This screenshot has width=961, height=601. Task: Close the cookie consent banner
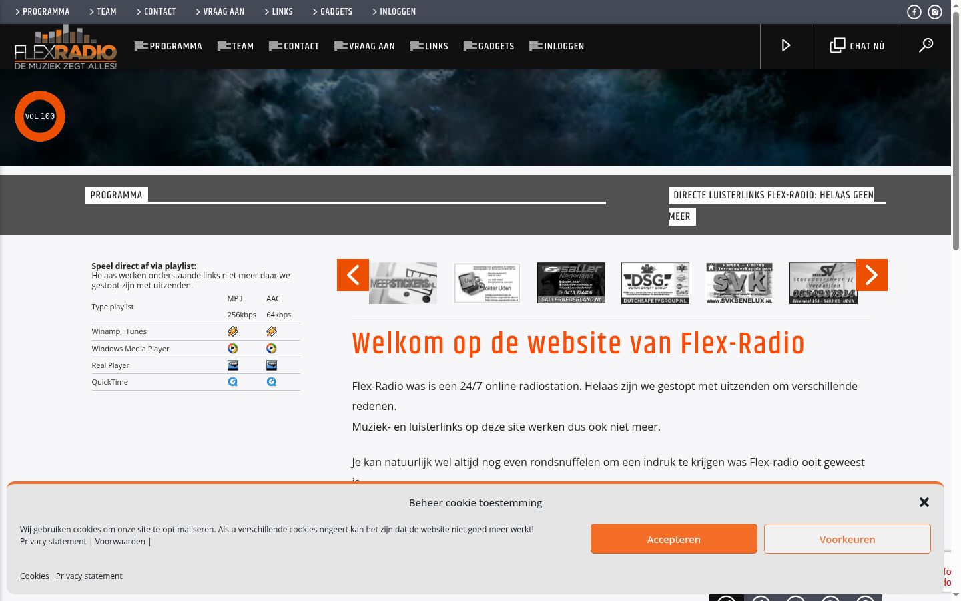924,502
